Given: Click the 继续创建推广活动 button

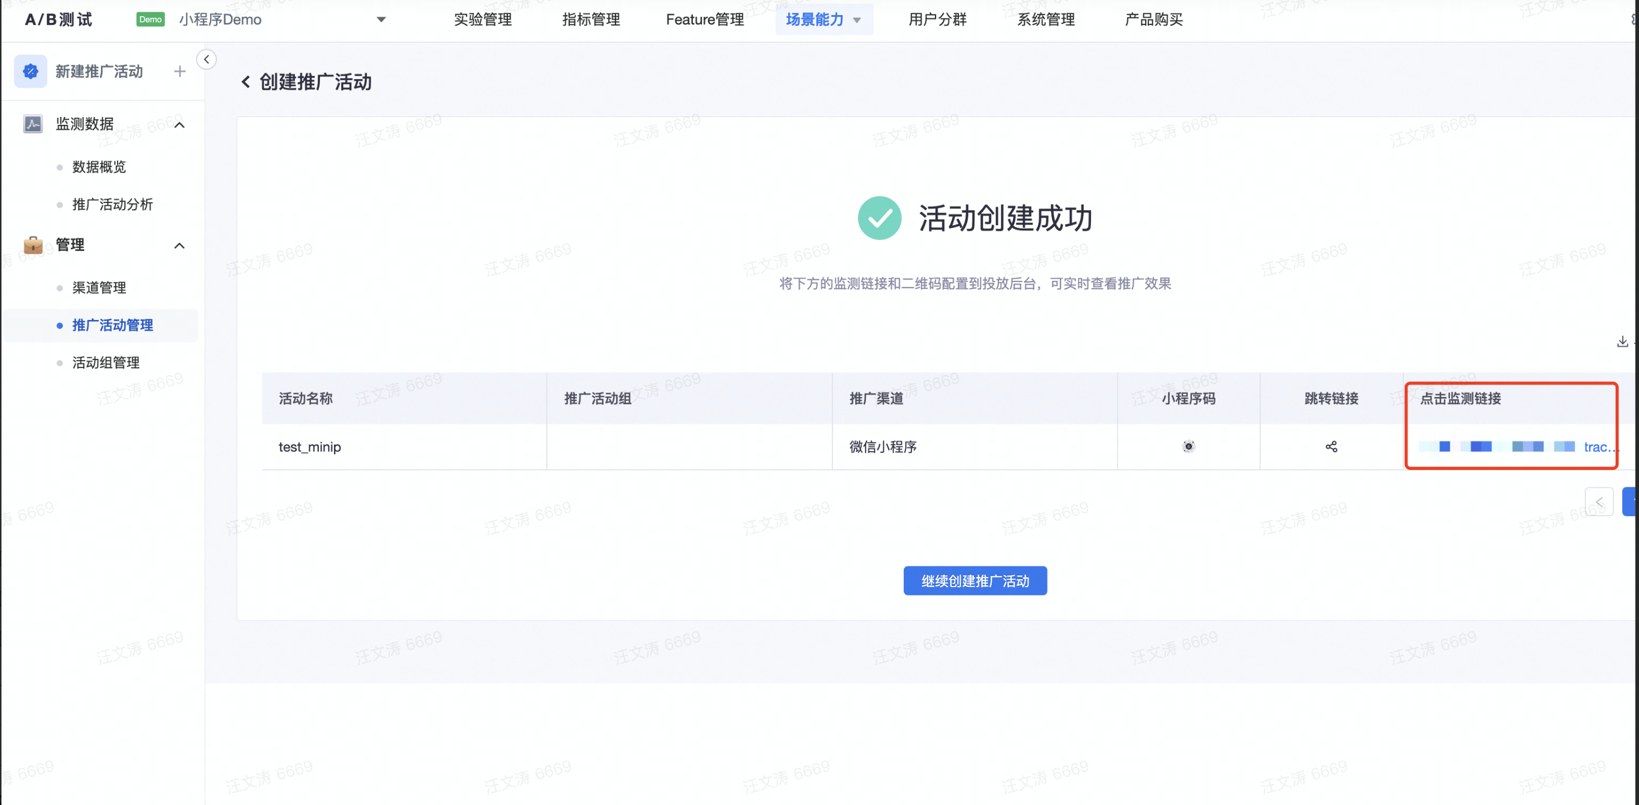Looking at the screenshot, I should 974,580.
